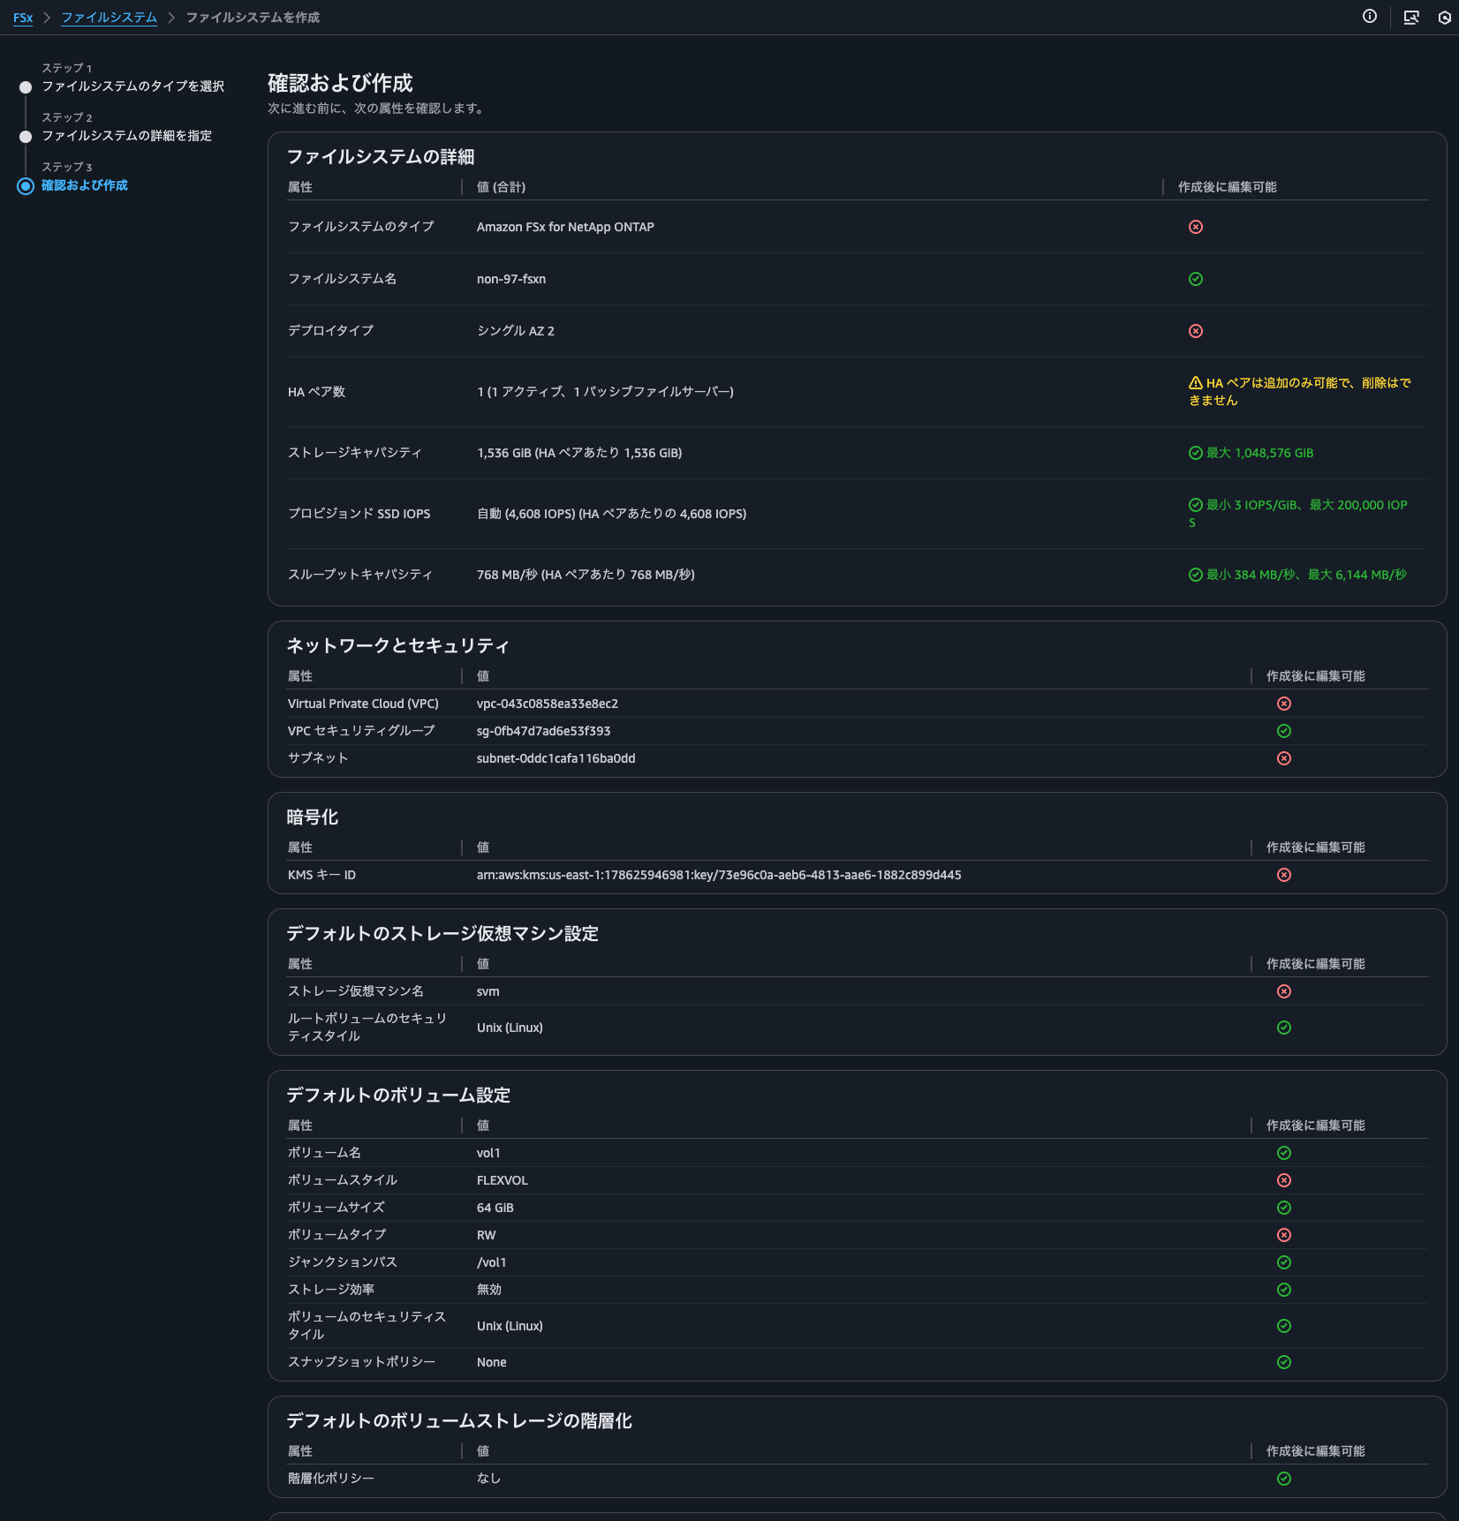The image size is (1459, 1521).
Task: Click the 暗号化 section heading
Action: [313, 817]
